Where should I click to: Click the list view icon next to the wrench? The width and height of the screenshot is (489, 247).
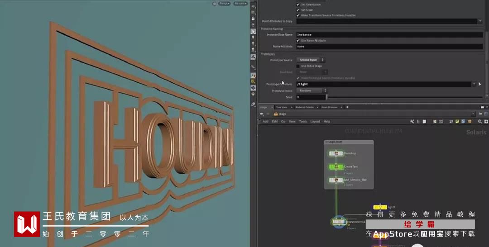pyautogui.click(x=418, y=122)
